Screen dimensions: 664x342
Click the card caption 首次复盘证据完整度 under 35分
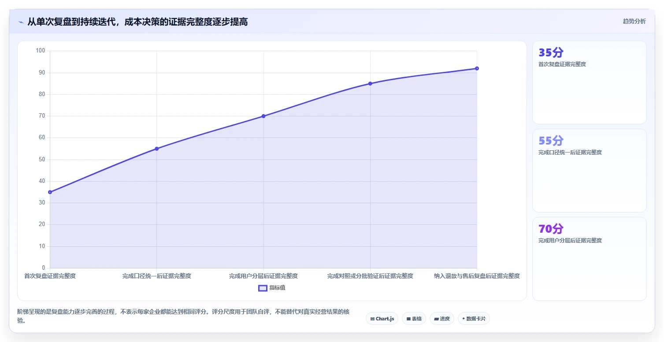[x=562, y=64]
